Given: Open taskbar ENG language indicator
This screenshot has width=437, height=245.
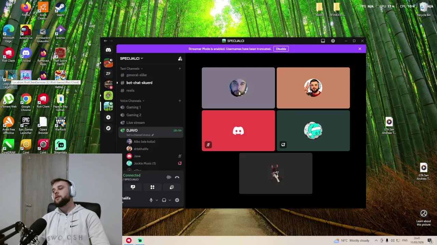Looking at the screenshot, I should click(x=405, y=241).
